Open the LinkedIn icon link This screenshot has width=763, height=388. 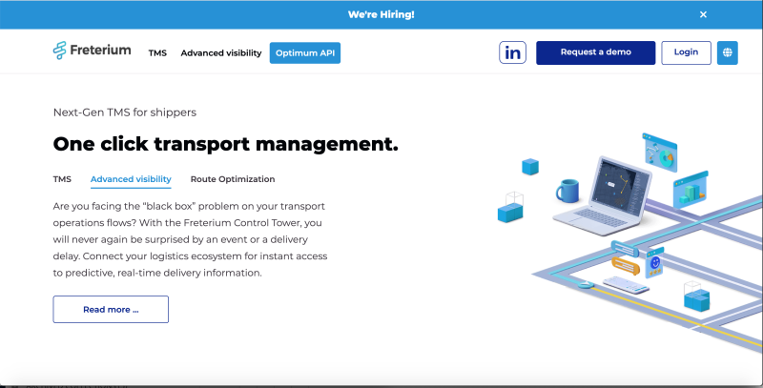[x=512, y=52]
